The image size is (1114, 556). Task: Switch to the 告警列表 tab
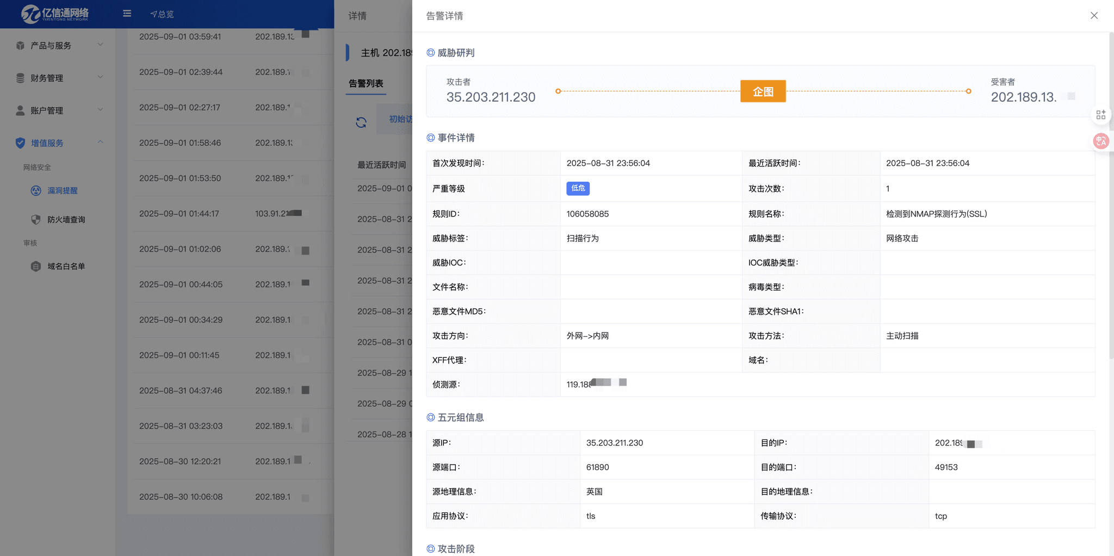click(366, 84)
